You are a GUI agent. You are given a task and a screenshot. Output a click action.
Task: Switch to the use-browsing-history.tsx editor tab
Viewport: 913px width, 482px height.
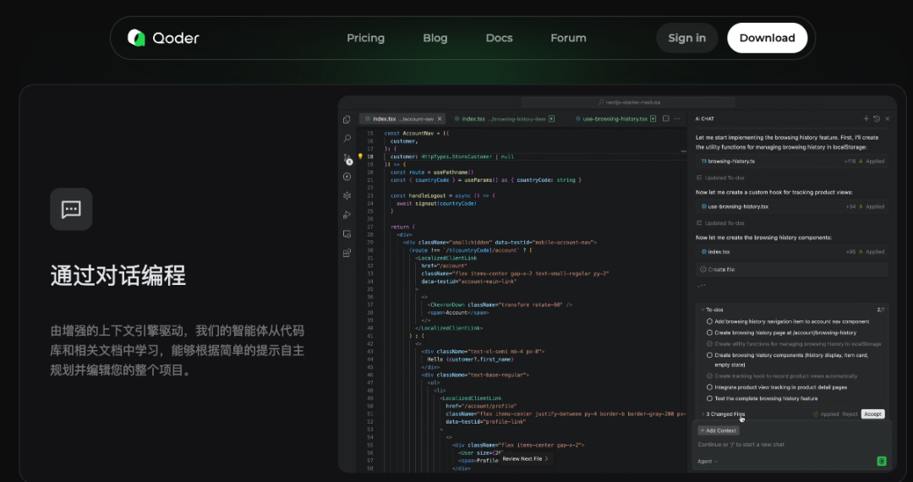click(614, 119)
